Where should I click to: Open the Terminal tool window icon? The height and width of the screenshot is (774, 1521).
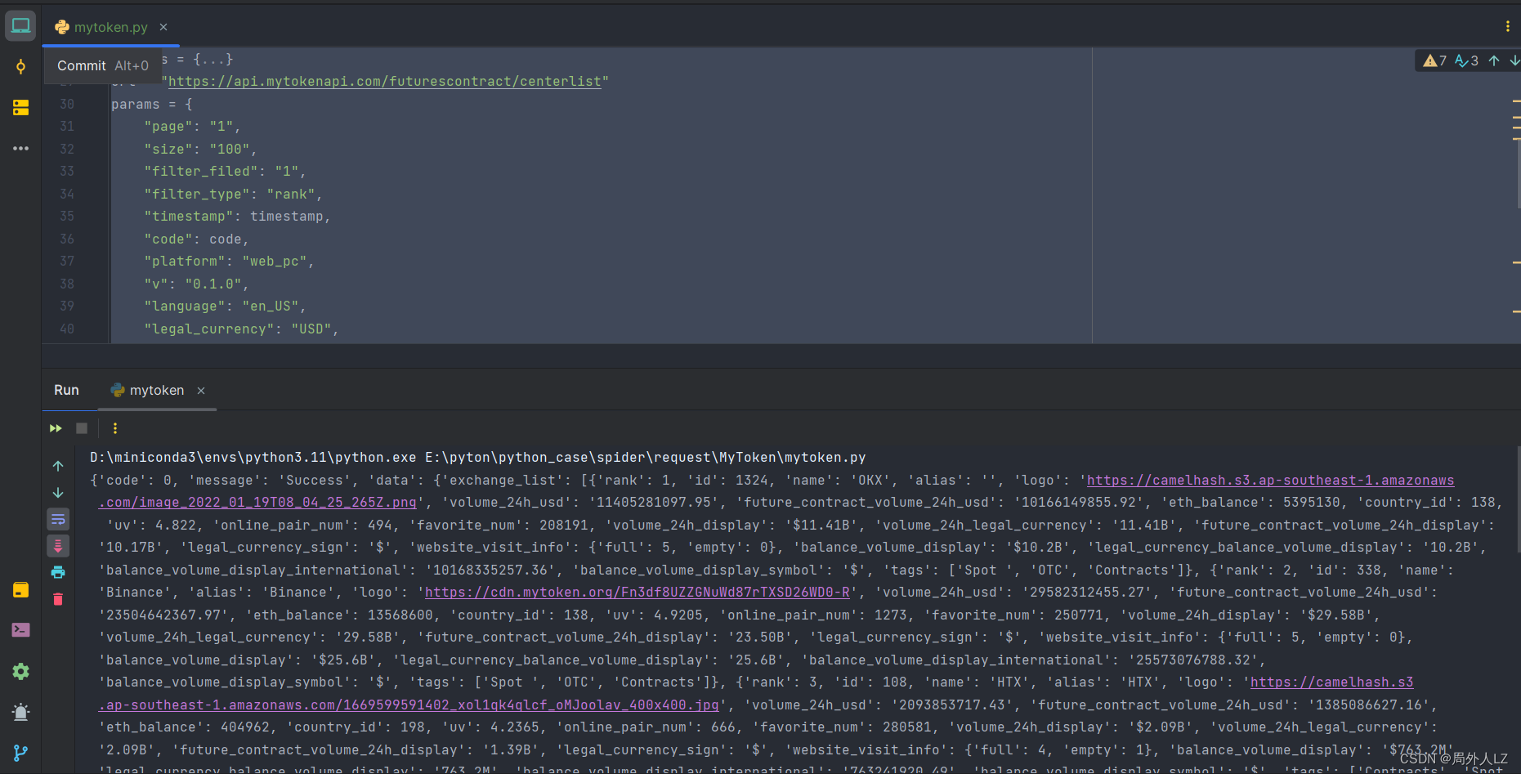coord(20,630)
